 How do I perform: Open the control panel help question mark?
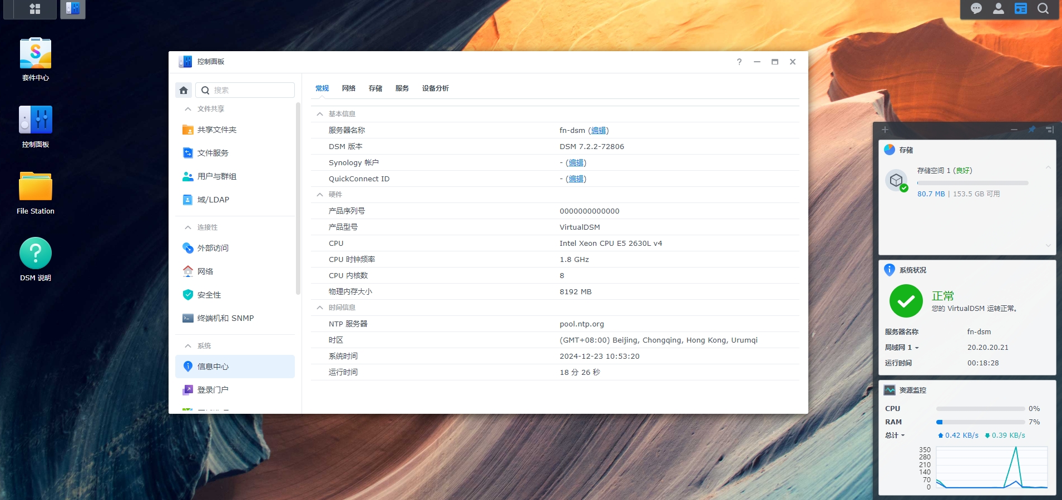pyautogui.click(x=739, y=62)
